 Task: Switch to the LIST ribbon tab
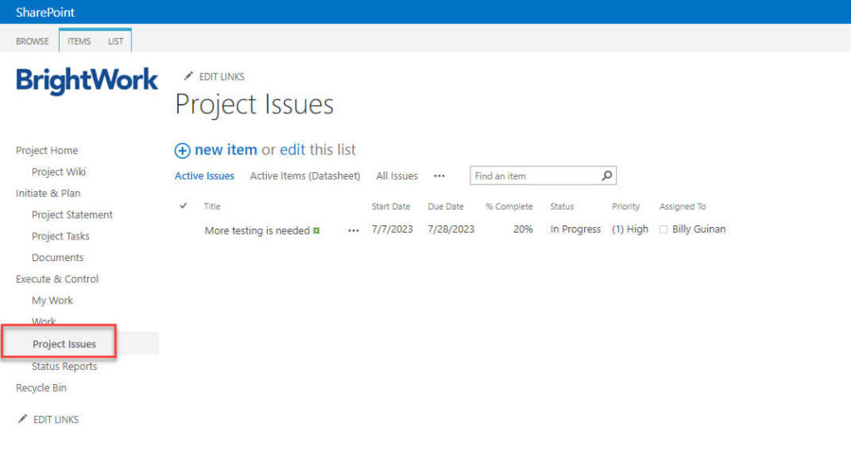click(x=116, y=41)
